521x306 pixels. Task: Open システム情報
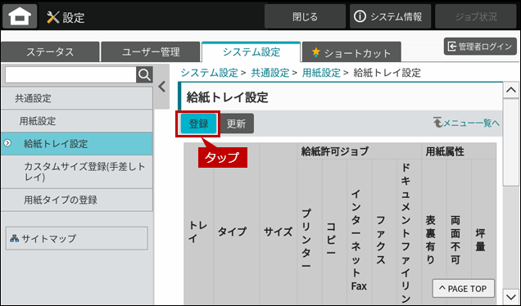coord(390,16)
